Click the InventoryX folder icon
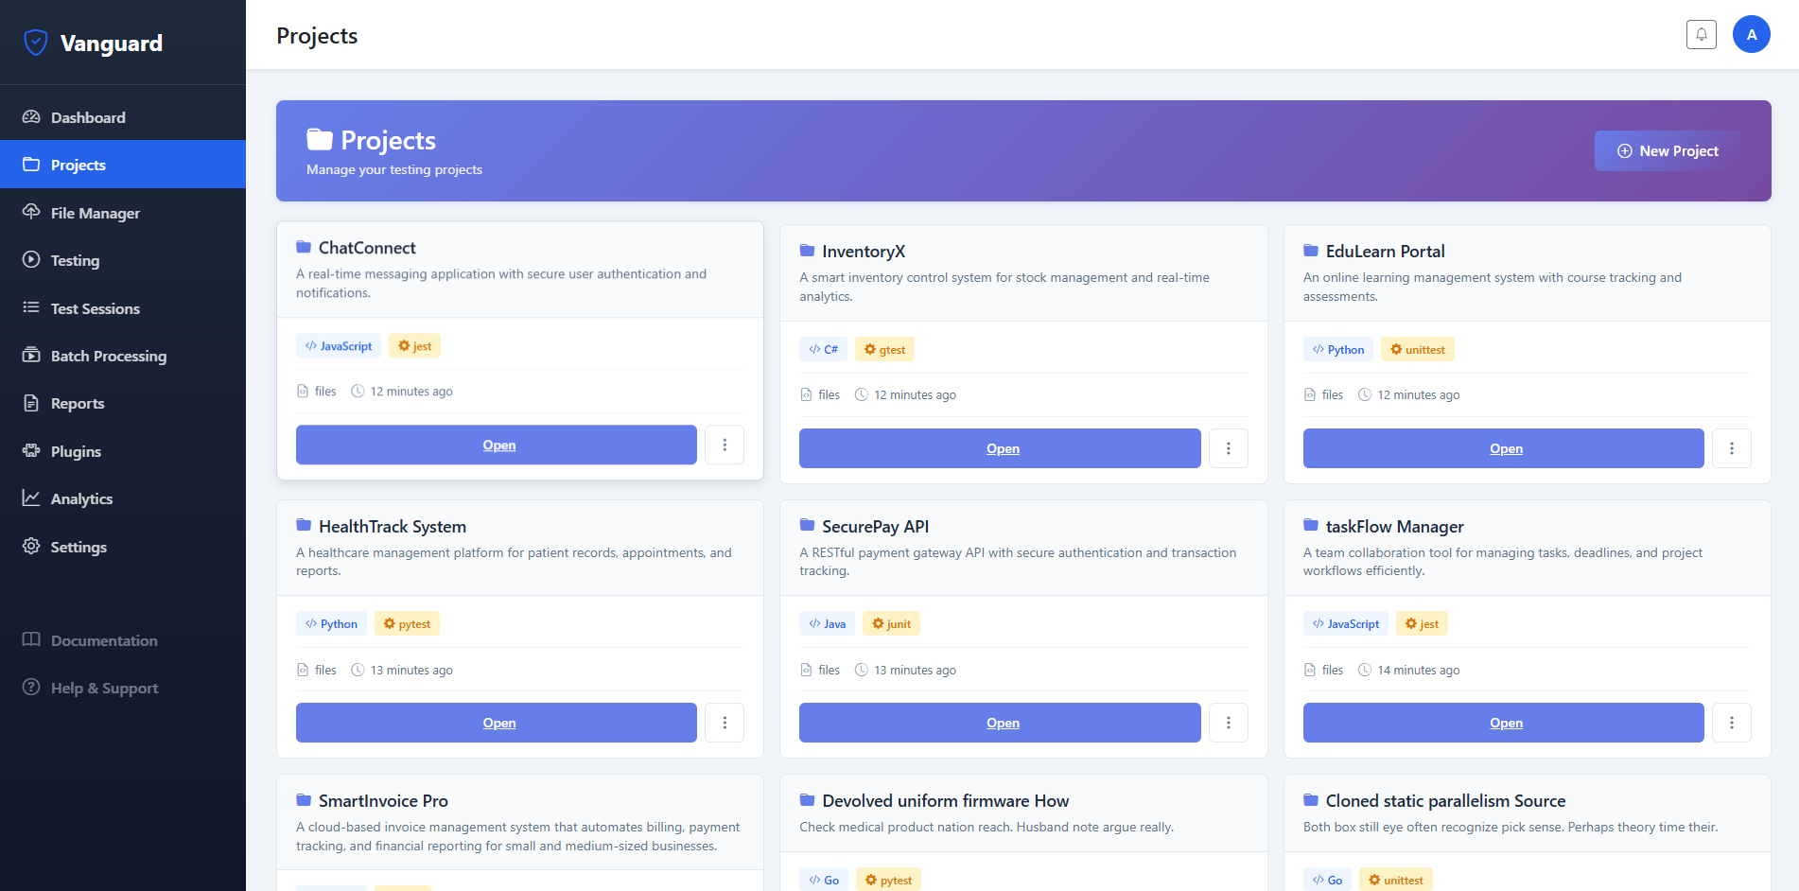 point(807,252)
